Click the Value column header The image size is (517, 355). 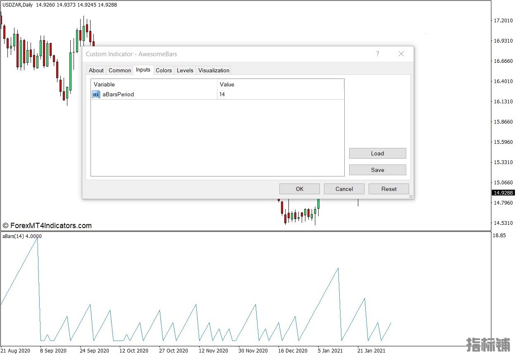[x=280, y=84]
